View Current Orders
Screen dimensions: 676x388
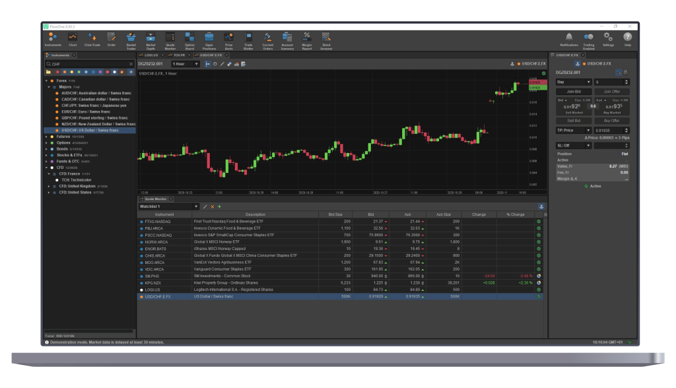[x=268, y=41]
